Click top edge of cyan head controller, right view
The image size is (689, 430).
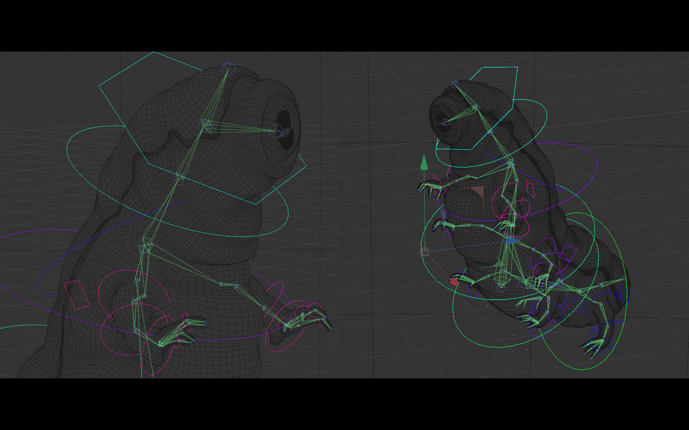[x=500, y=67]
